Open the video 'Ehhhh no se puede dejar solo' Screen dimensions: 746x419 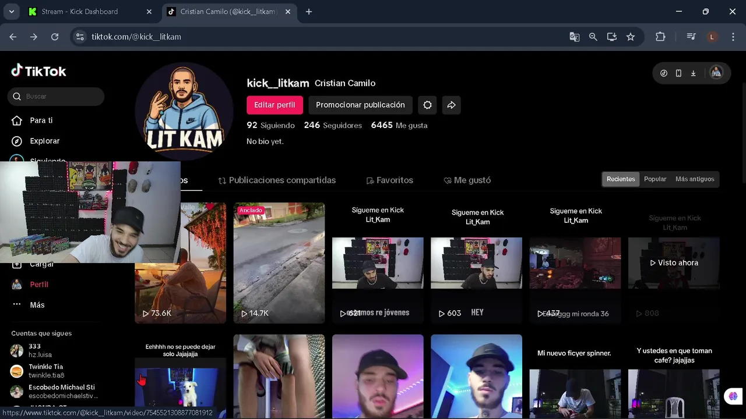180,377
